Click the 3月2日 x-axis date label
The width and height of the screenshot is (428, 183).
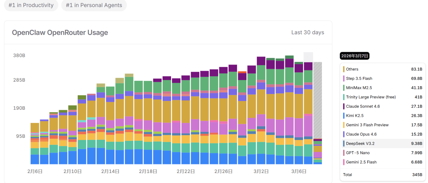(x=261, y=171)
